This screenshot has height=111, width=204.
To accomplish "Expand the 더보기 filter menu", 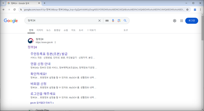I will (92, 30).
